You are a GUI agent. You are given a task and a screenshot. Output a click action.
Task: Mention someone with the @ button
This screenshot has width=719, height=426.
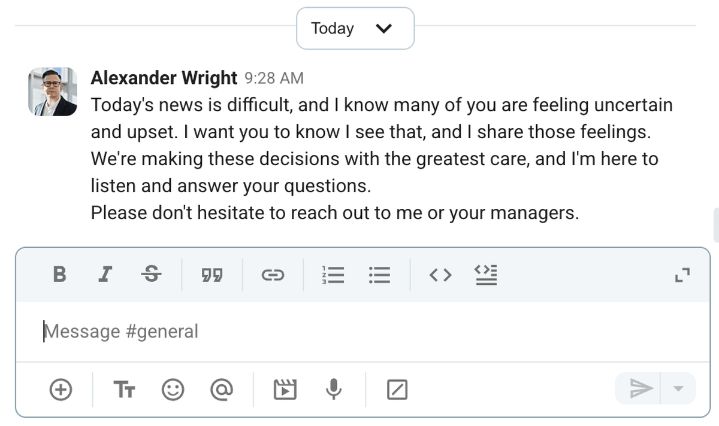222,388
